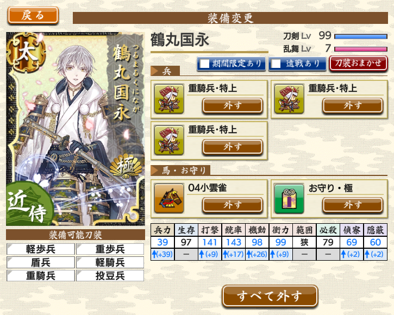Select 重騎兵 in equippable troops list
394x315 pixels.
tap(41, 275)
